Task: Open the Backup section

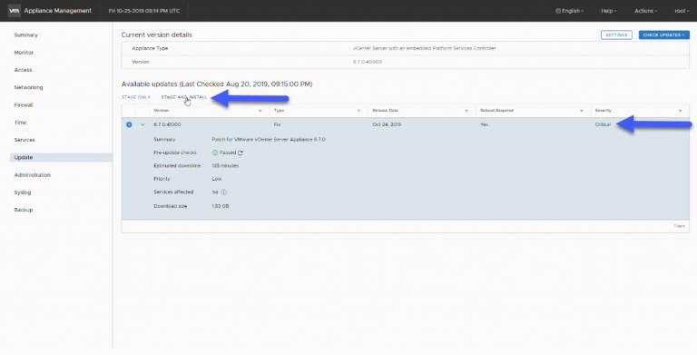Action: 24,210
